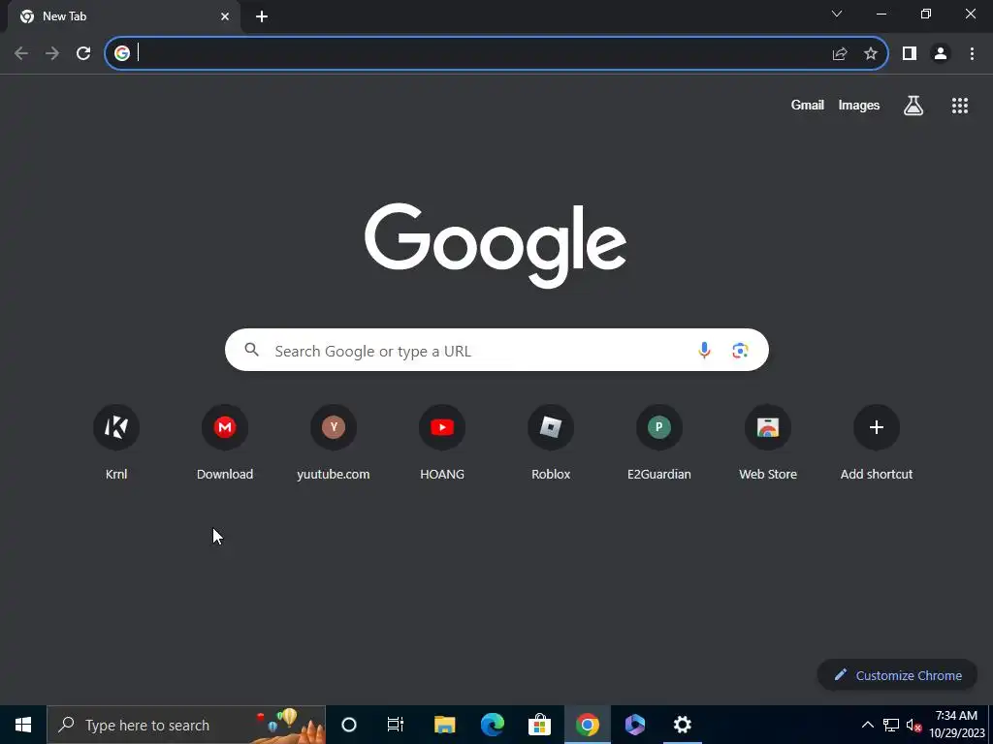Open network status tray icon
This screenshot has width=993, height=744.
[891, 725]
